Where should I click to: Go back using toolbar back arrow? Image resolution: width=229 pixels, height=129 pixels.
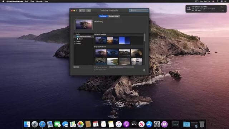click(81, 10)
